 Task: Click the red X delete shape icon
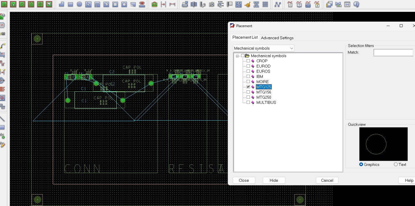[142, 4]
